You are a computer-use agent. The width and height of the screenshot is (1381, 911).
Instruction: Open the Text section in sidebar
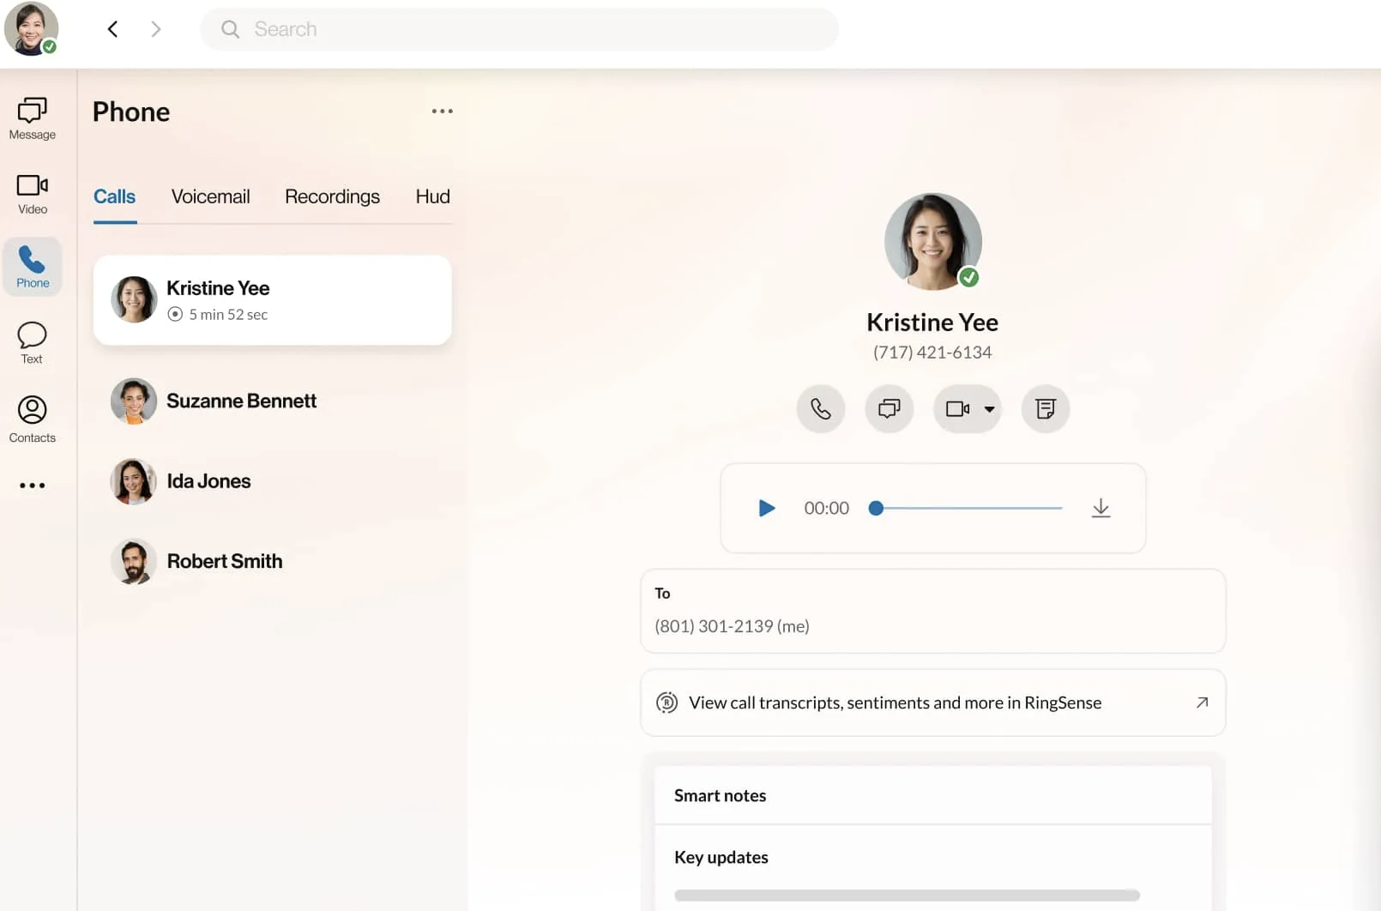(x=32, y=342)
